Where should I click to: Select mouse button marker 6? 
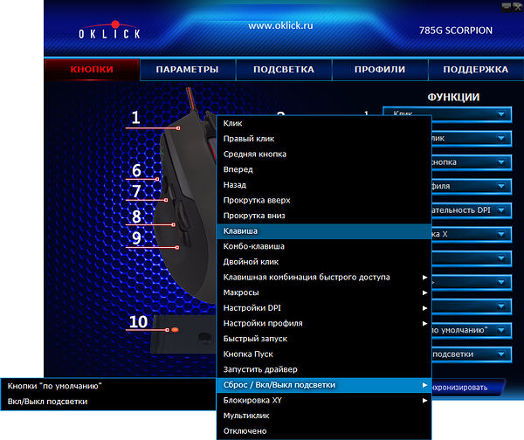(157, 181)
